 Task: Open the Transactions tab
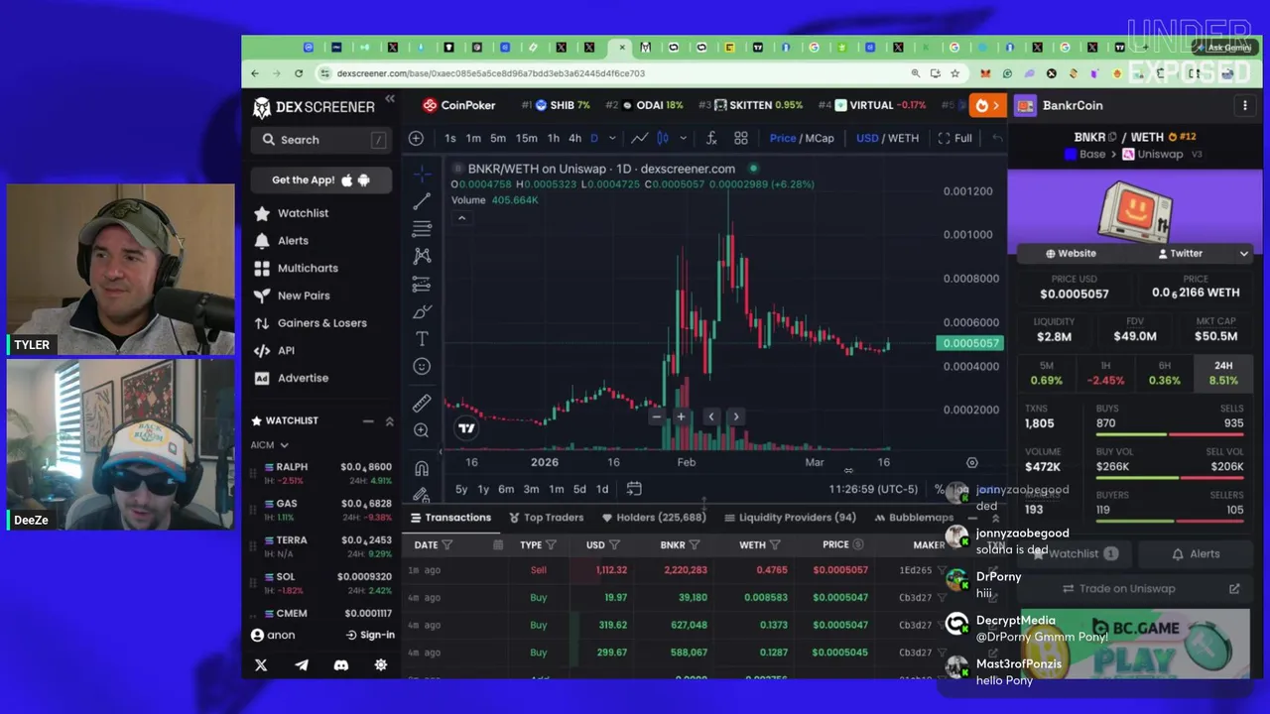pos(451,518)
